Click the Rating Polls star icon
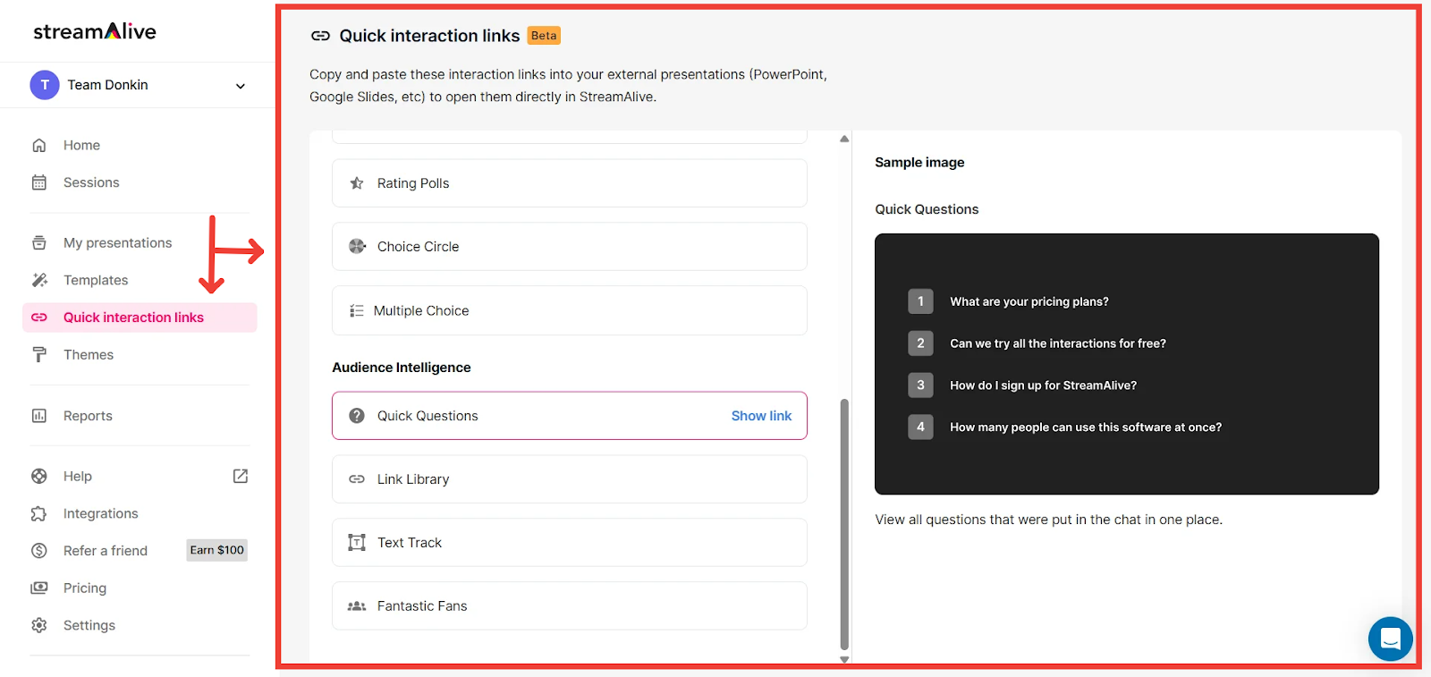1431x677 pixels. (357, 183)
